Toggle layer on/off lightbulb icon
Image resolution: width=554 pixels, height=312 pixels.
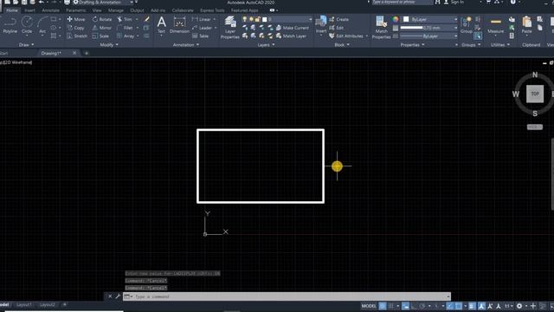[244, 19]
